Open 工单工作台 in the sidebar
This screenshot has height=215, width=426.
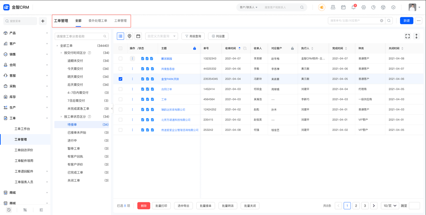click(x=22, y=129)
